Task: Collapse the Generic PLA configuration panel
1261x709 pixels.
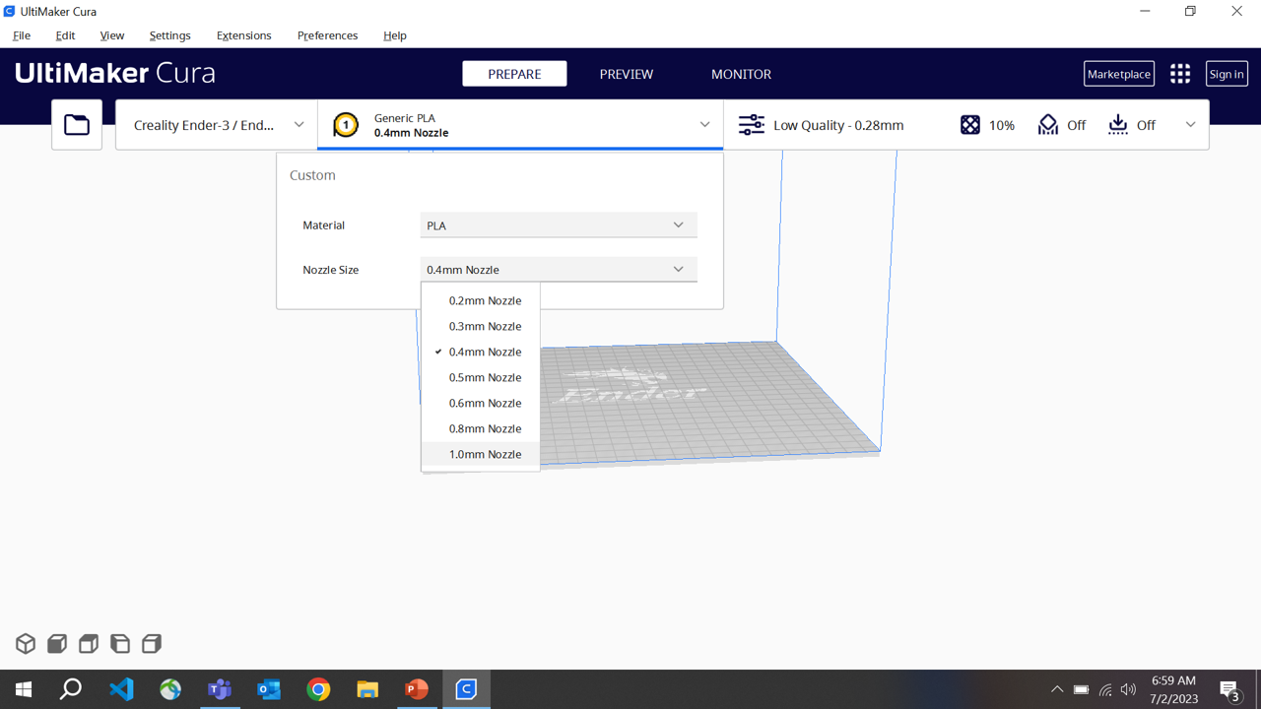Action: click(704, 125)
